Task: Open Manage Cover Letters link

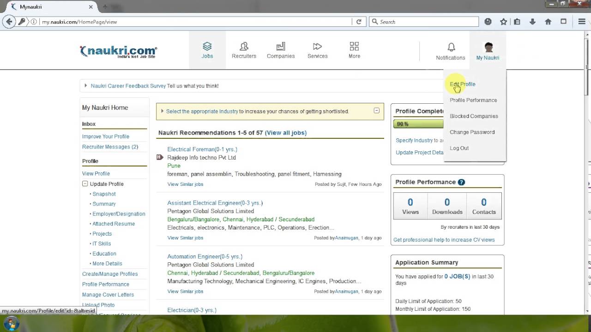Action: tap(108, 295)
